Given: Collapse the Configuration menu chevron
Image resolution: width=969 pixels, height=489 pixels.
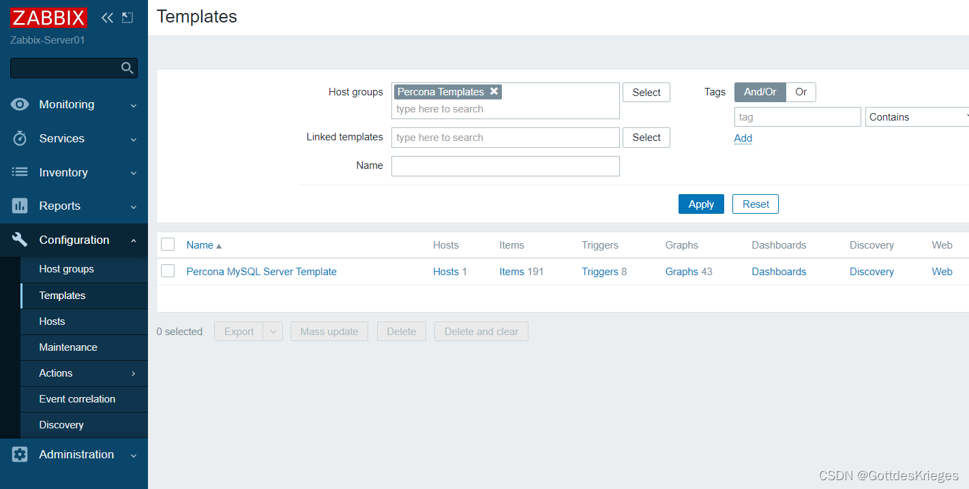Looking at the screenshot, I should pyautogui.click(x=134, y=240).
